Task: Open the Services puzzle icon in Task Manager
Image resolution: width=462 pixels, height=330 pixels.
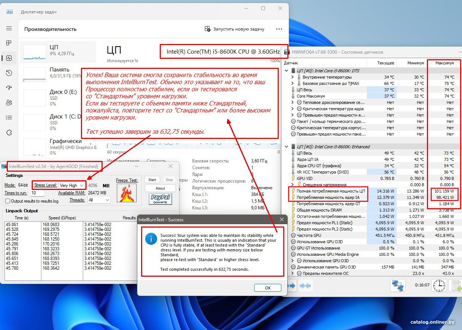Action: click(9, 133)
